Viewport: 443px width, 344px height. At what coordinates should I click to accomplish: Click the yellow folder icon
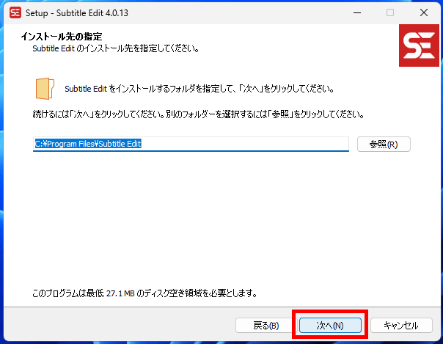pos(45,89)
